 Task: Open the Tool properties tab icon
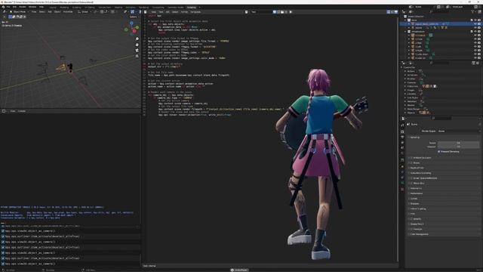click(402, 125)
